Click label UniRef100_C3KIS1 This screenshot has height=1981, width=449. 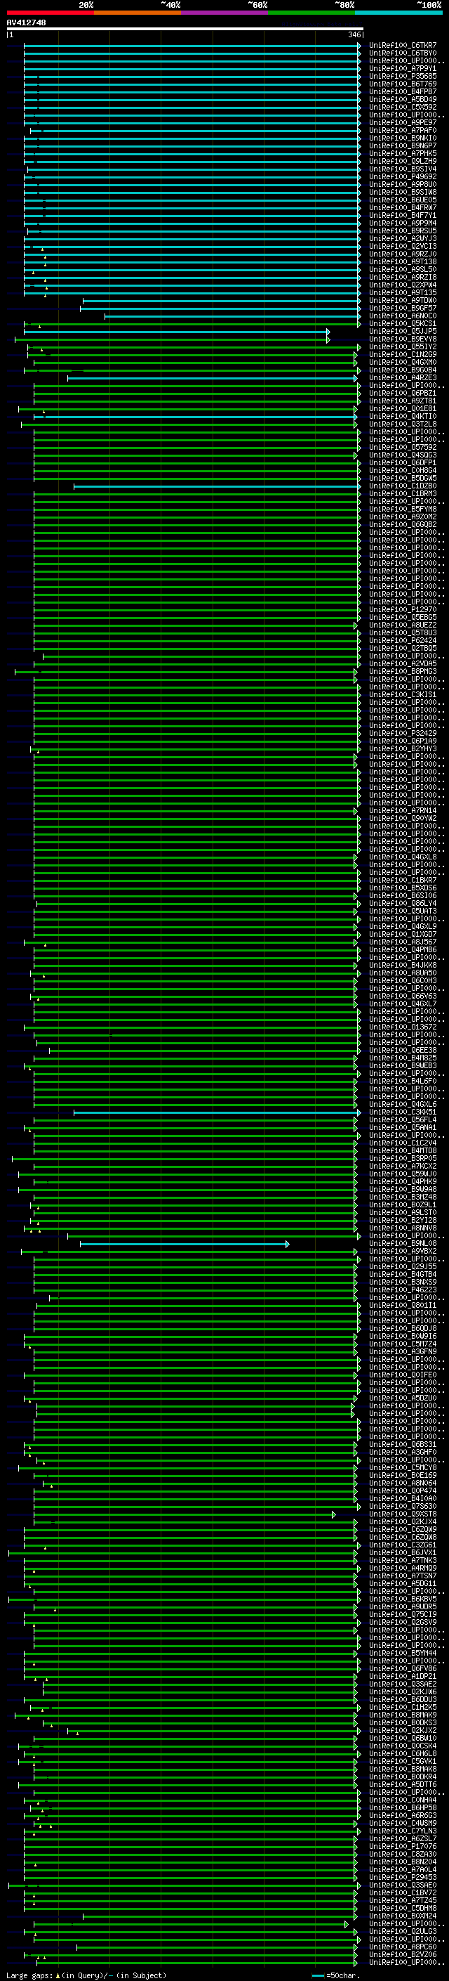pos(403,694)
